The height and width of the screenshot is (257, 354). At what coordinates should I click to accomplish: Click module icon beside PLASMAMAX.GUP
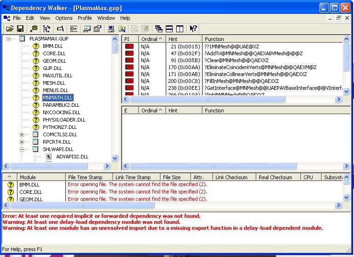[22, 39]
